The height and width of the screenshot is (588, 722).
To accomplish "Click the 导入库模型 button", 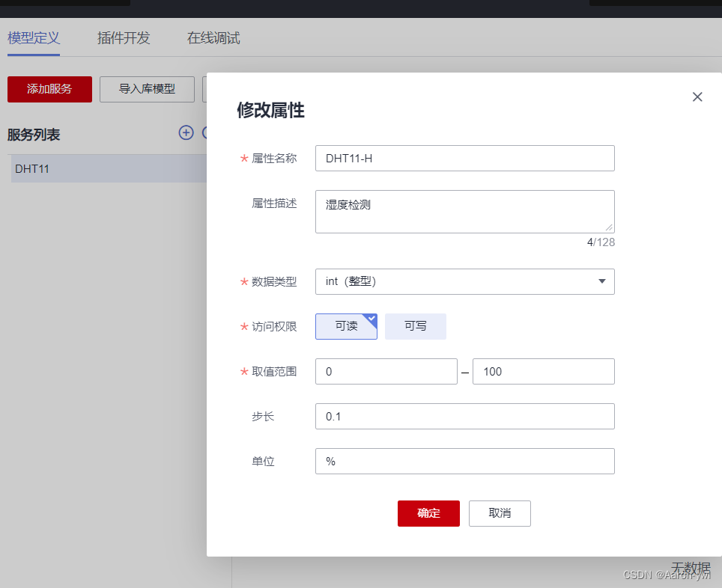I will 147,89.
